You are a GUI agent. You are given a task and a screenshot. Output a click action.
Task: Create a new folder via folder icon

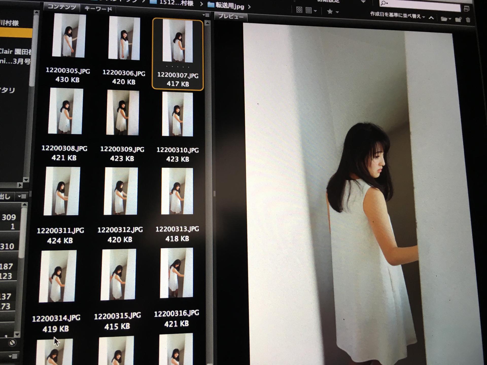(458, 20)
